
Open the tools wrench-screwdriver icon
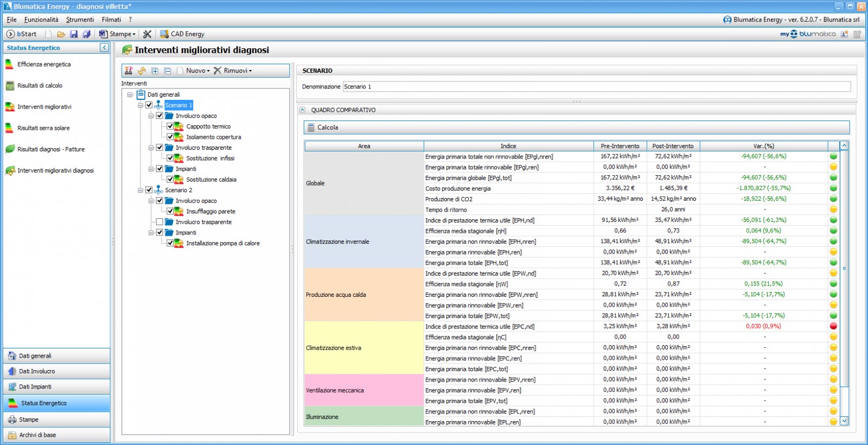point(147,34)
